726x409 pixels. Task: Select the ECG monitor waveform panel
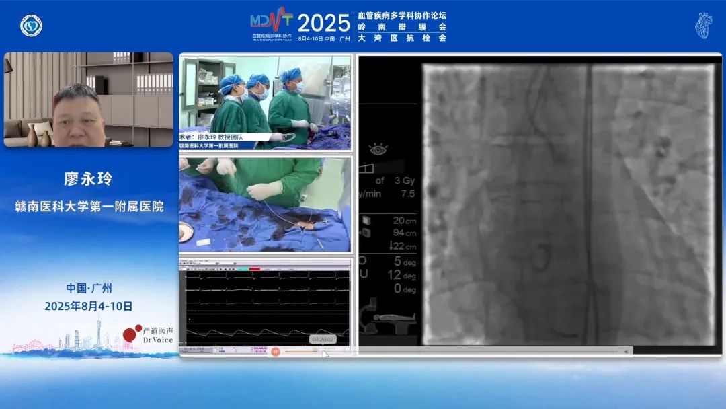[265, 301]
